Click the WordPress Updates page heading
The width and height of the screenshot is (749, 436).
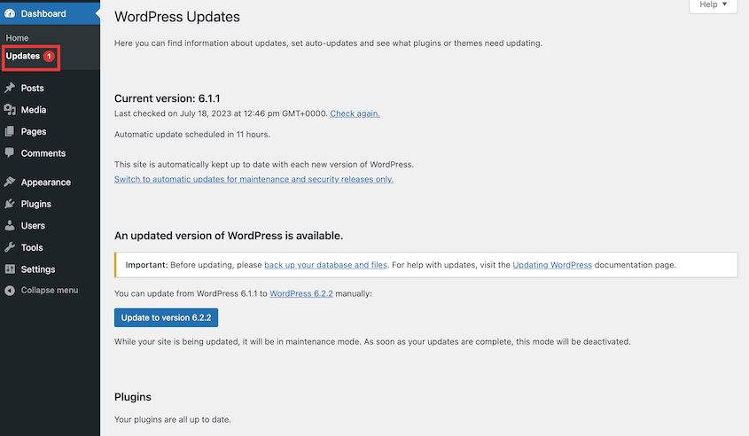177,17
